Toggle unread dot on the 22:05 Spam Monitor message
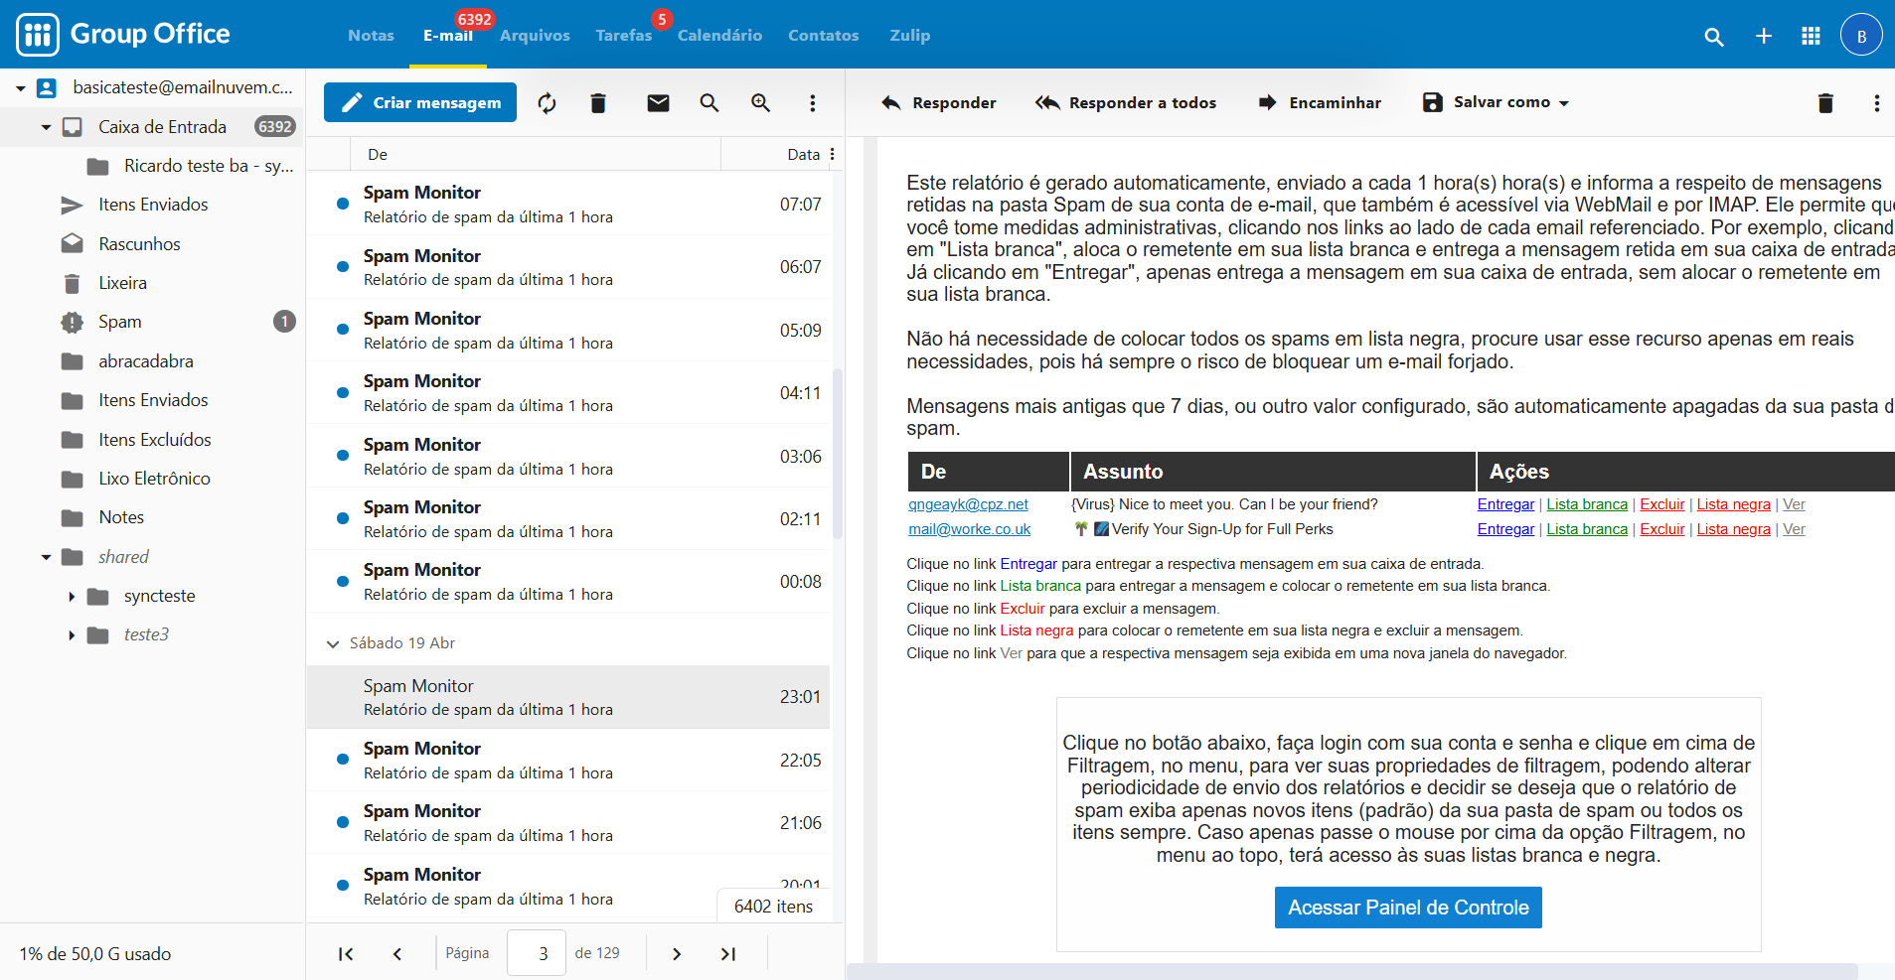Viewport: 1895px width, 980px height. point(343,760)
